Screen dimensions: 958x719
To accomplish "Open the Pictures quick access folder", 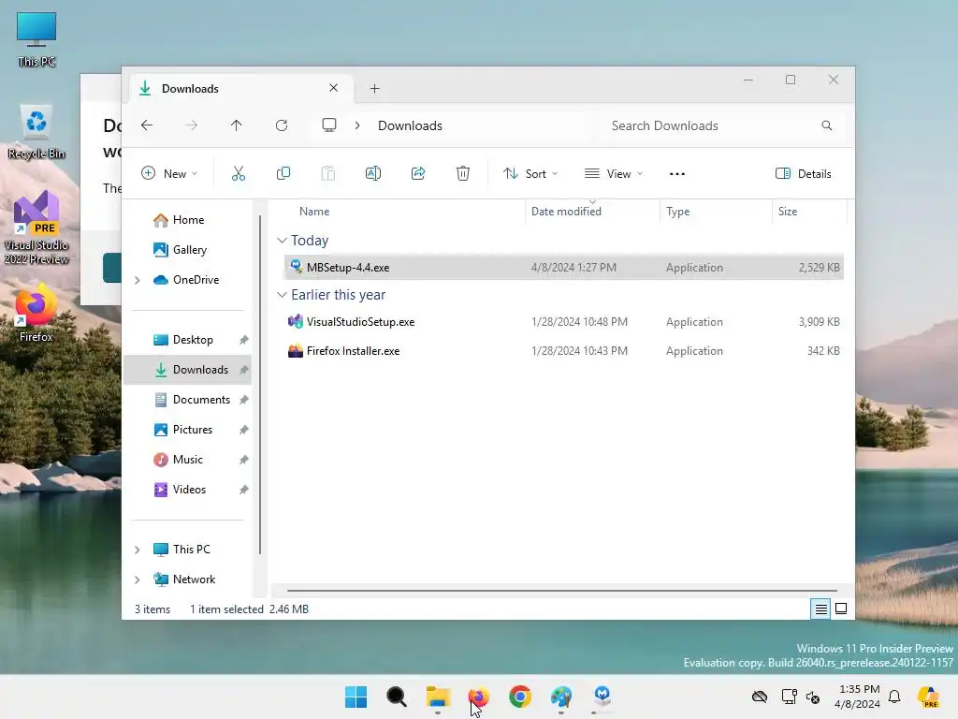I will pyautogui.click(x=193, y=429).
